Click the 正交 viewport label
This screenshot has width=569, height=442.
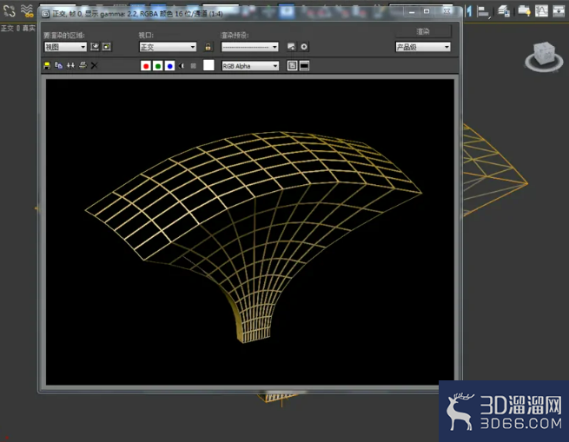(7, 29)
